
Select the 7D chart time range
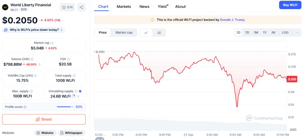coord(247,33)
